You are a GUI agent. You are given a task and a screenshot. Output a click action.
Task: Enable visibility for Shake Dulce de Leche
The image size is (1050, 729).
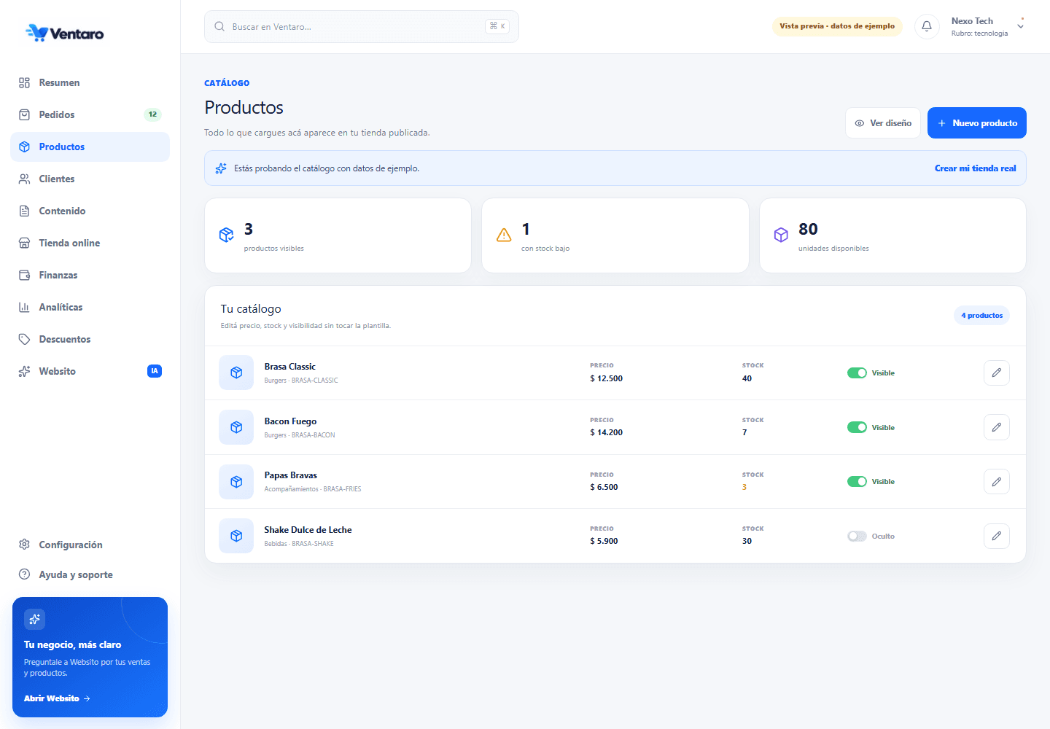(x=857, y=536)
